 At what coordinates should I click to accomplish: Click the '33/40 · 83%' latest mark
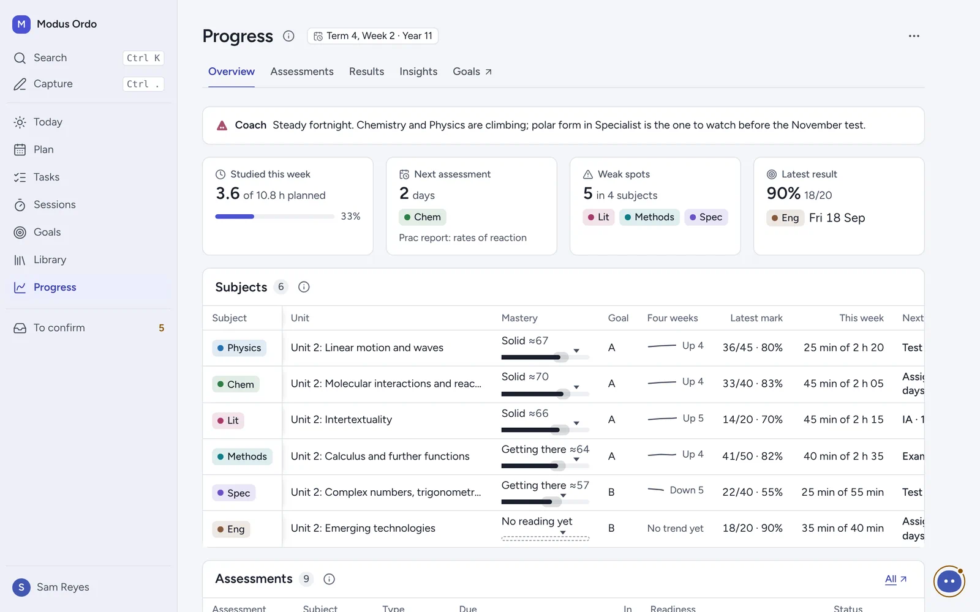752,384
